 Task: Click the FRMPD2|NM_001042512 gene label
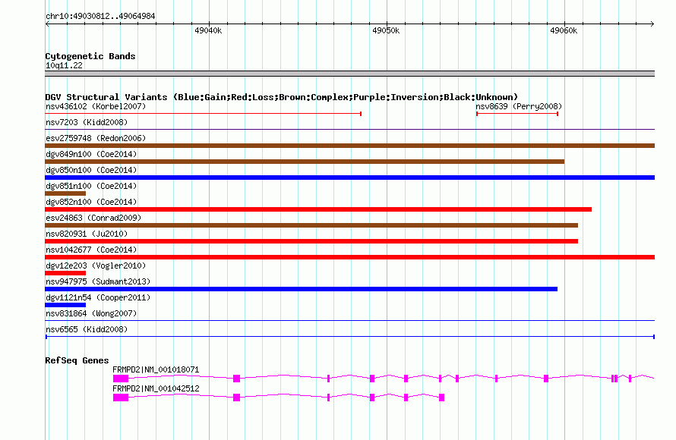coord(156,388)
